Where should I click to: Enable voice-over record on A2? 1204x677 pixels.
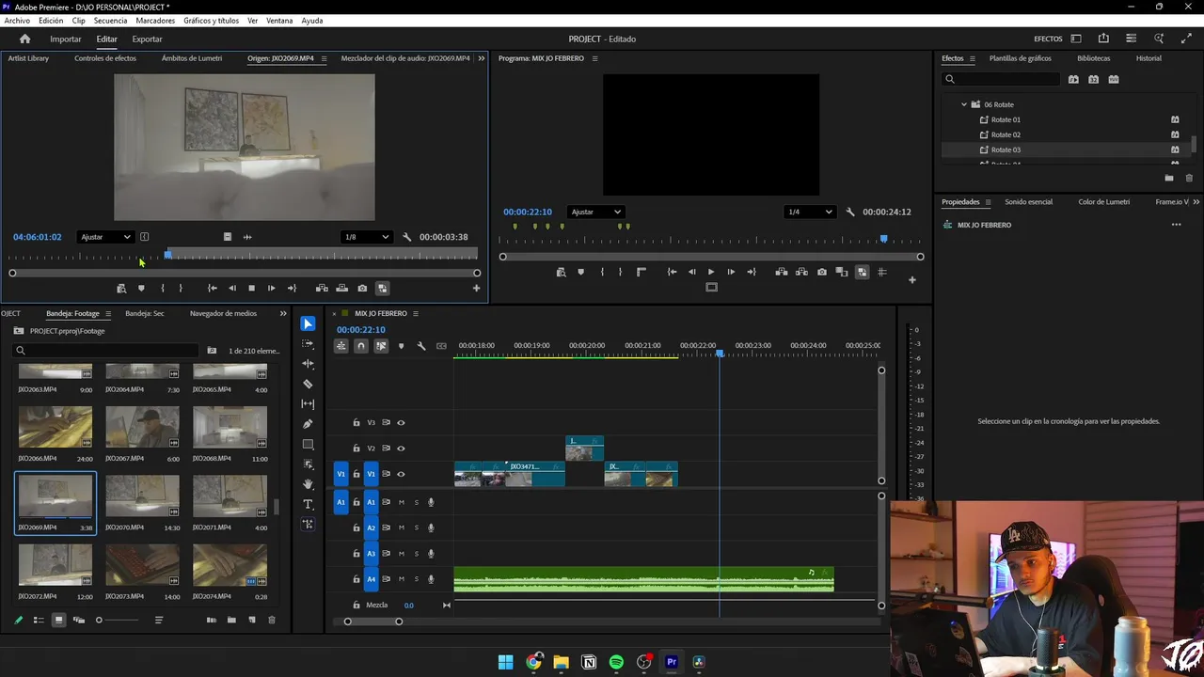tap(431, 528)
